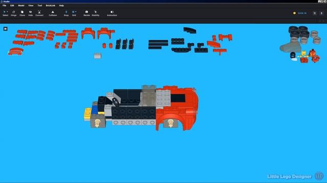Open the File menu
Screen dimensions: 327x183
click(x=4, y=6)
